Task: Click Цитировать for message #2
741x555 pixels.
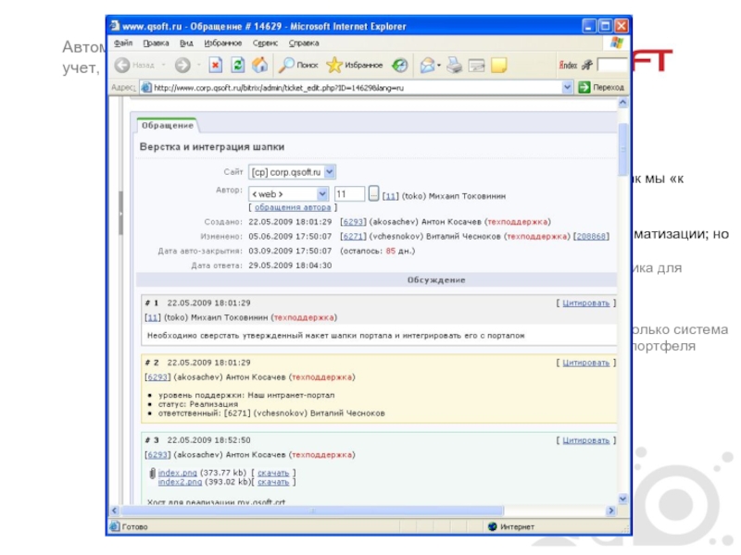Action: (585, 363)
